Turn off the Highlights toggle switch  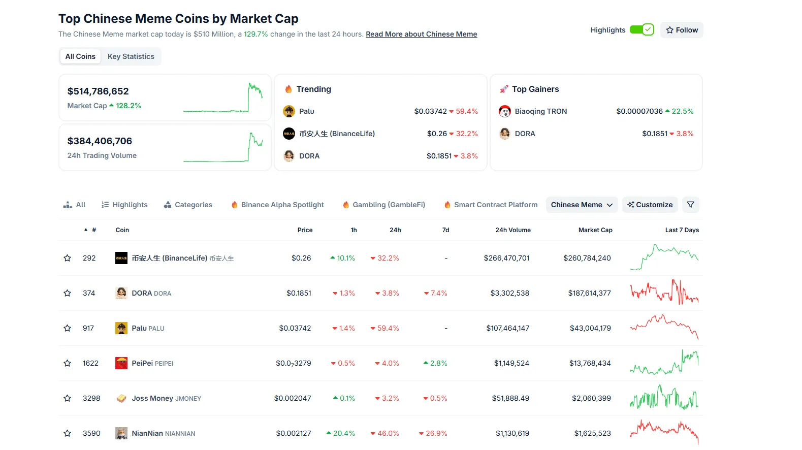pos(641,30)
